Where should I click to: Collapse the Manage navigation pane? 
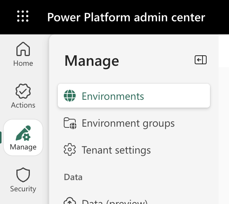click(201, 60)
